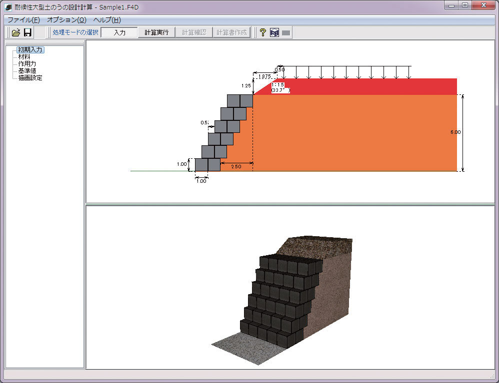Open the ファイル(F) menu
The image size is (499, 383).
pos(23,20)
